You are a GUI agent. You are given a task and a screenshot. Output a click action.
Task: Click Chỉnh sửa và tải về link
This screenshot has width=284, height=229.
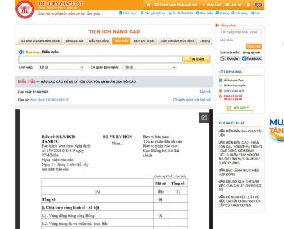coord(192,100)
